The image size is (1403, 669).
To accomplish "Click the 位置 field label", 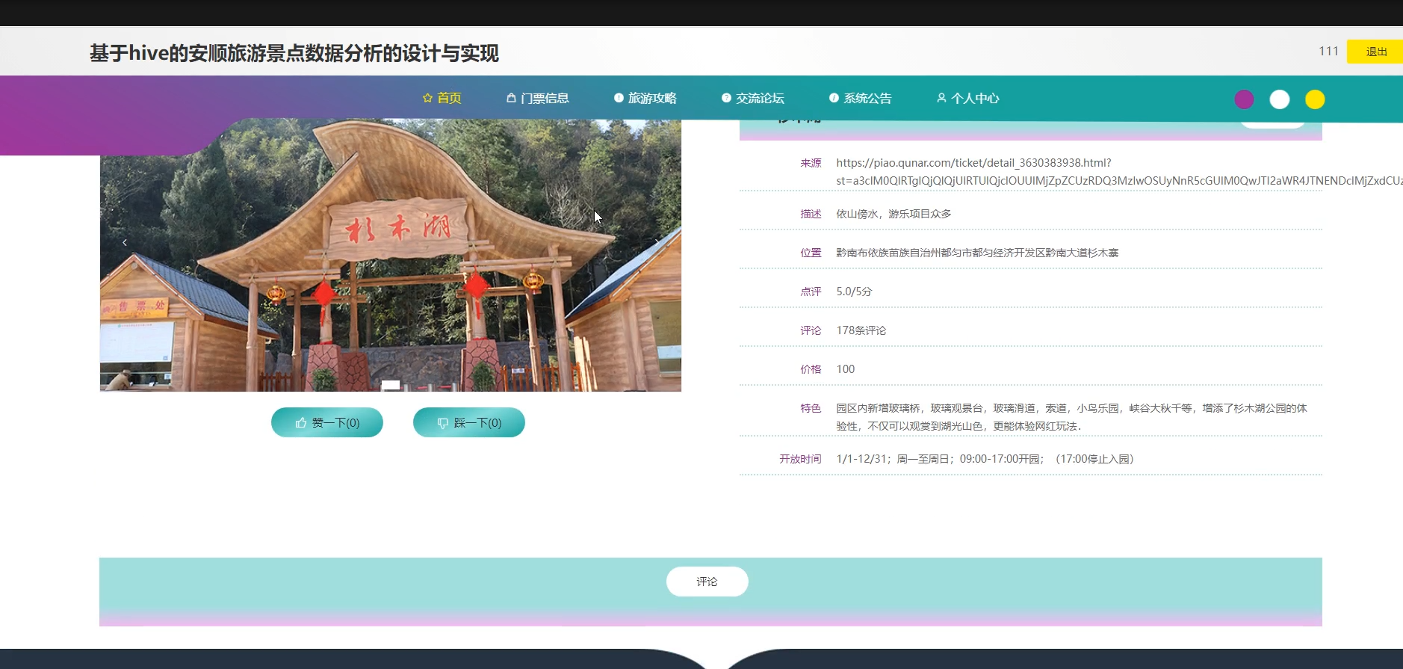I will coord(811,253).
